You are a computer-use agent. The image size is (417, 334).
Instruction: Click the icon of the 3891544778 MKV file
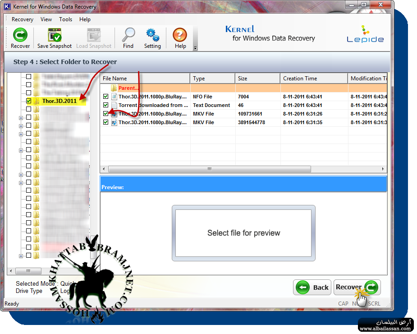[114, 122]
